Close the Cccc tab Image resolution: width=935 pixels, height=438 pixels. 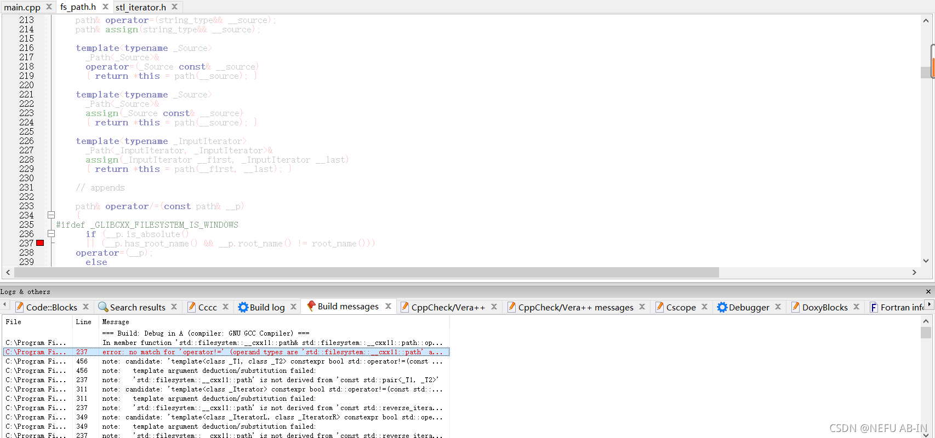(225, 307)
